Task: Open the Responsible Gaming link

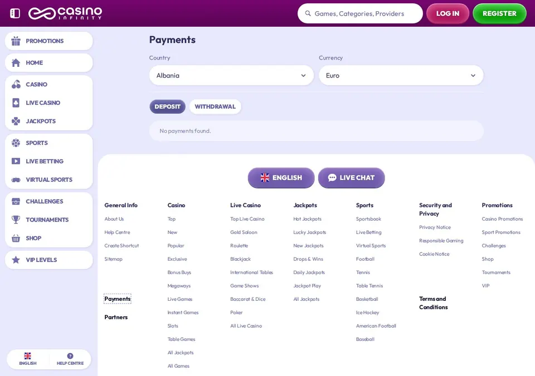Action: pos(441,241)
